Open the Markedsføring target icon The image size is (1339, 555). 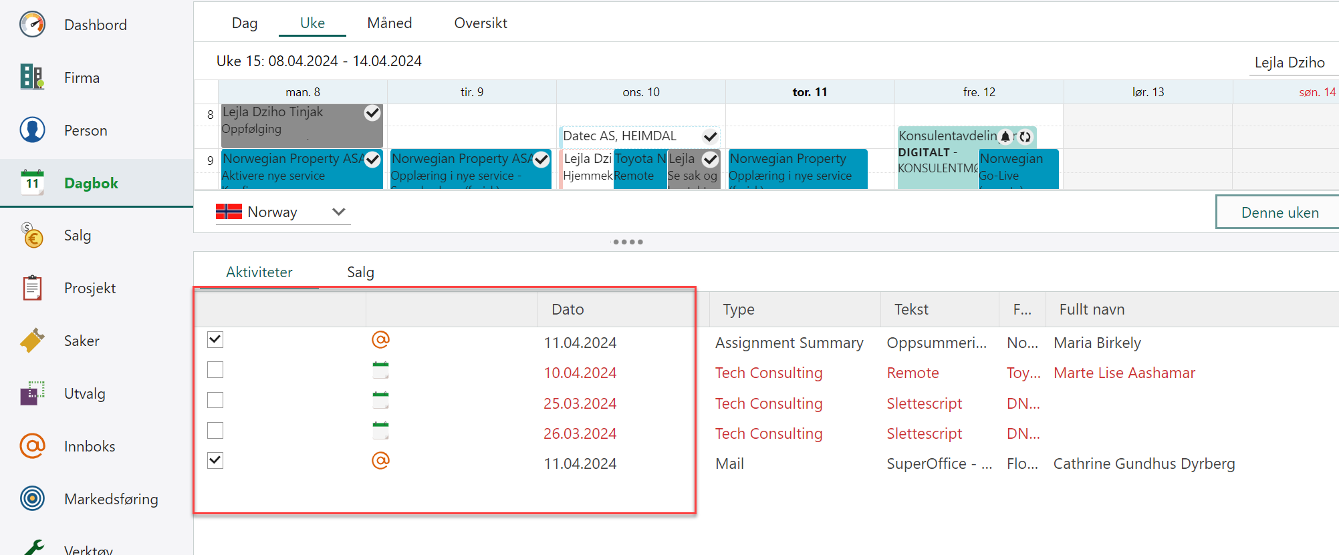32,499
